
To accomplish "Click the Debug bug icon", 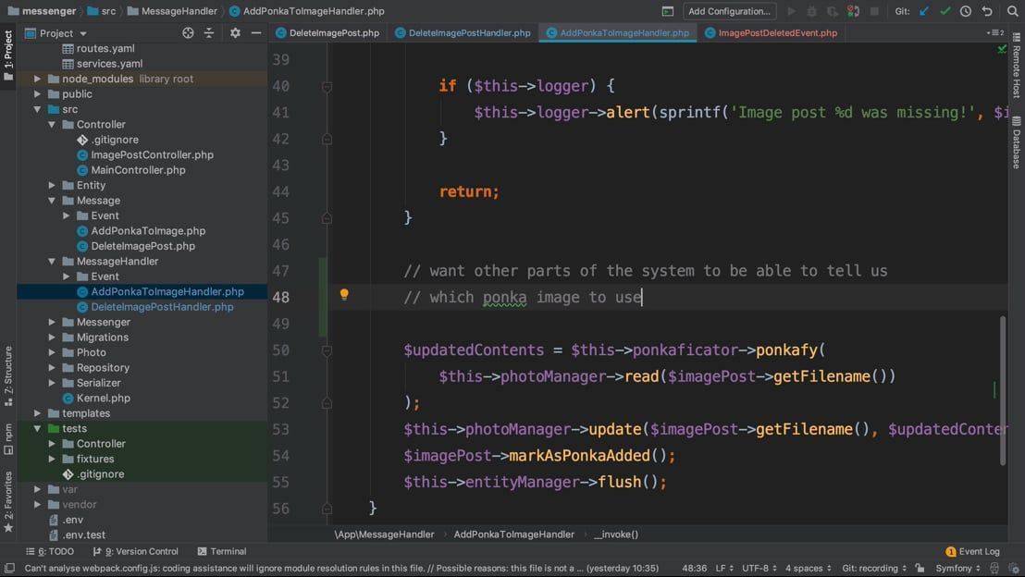I will (x=811, y=11).
